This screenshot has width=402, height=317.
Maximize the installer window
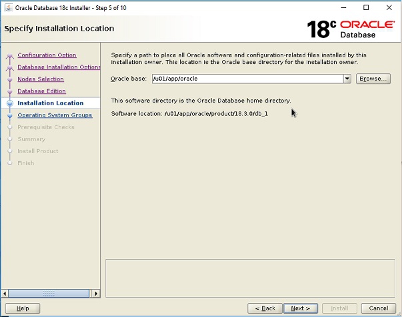tap(366, 8)
